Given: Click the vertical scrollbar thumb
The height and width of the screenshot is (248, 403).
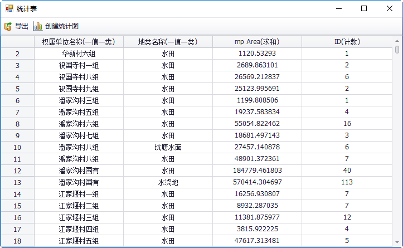Looking at the screenshot, I should coord(397,50).
